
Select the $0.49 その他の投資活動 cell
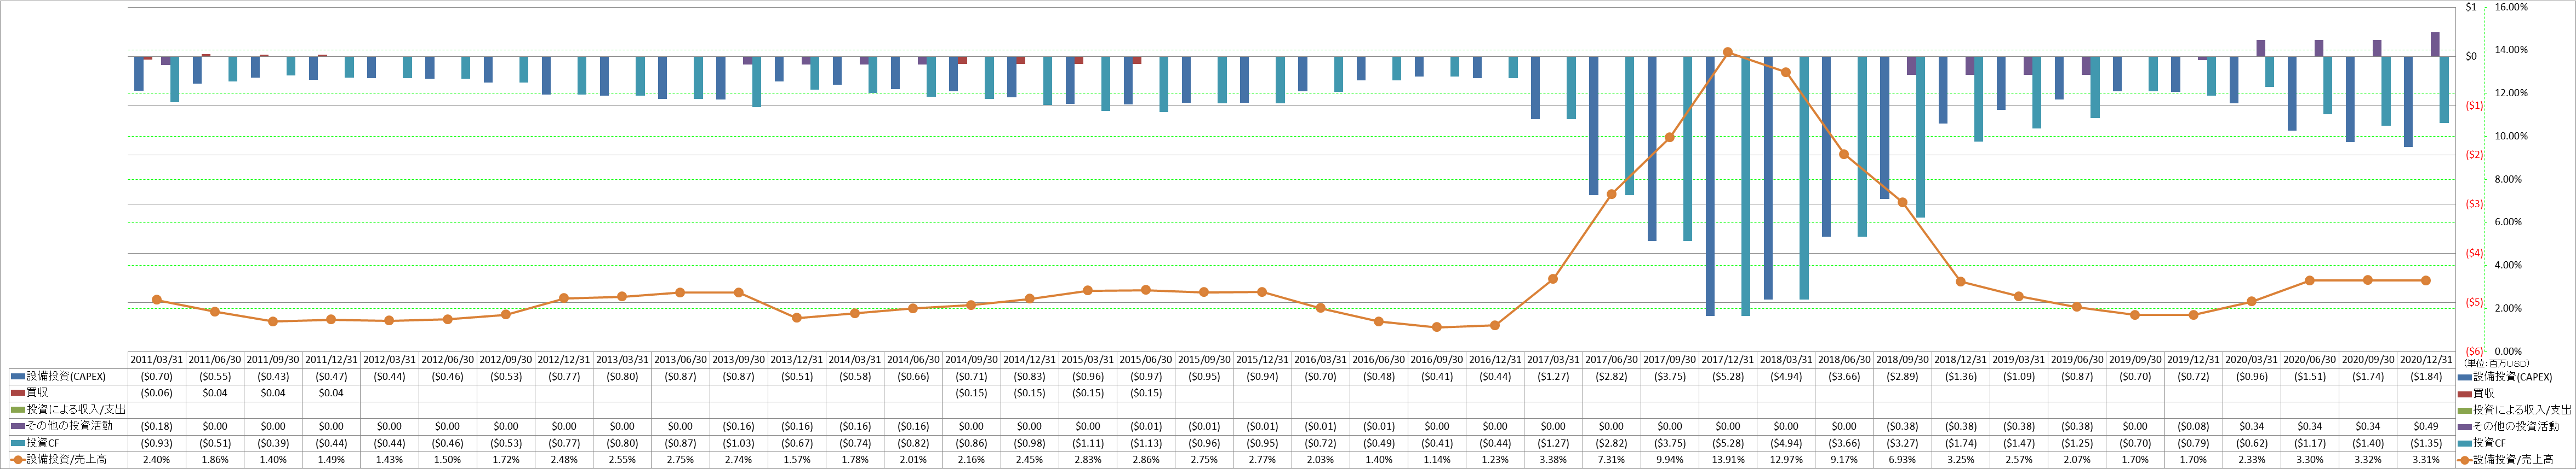pyautogui.click(x=2426, y=426)
